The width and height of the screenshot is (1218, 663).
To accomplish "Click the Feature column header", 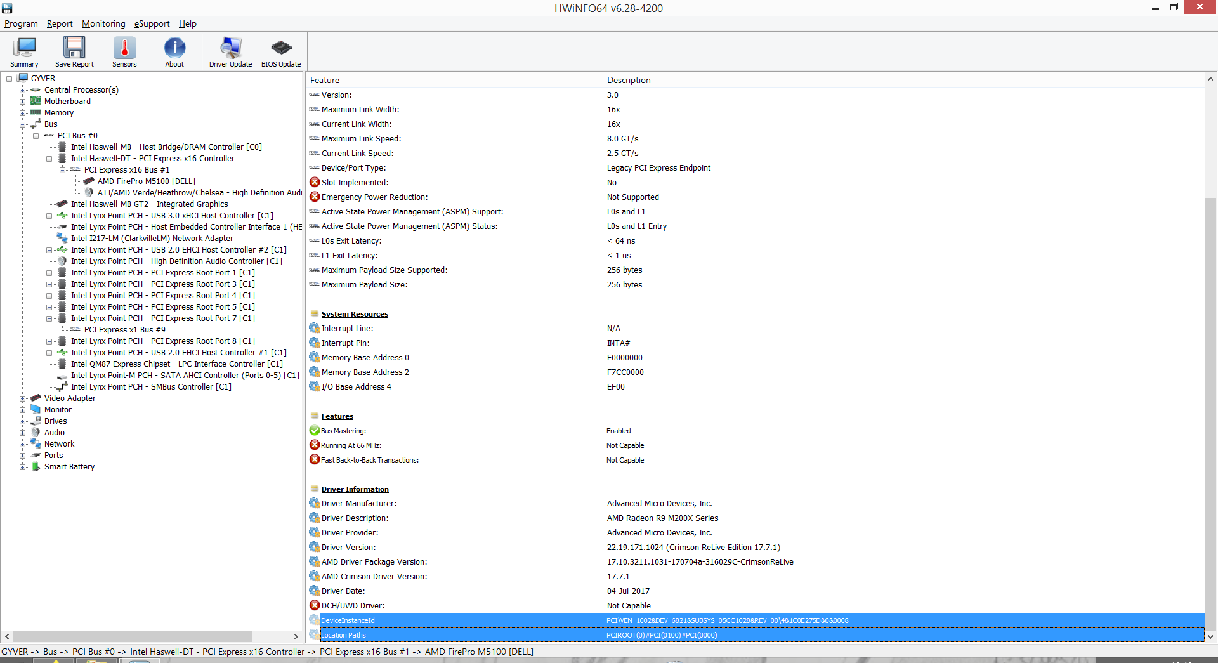I will [x=455, y=80].
